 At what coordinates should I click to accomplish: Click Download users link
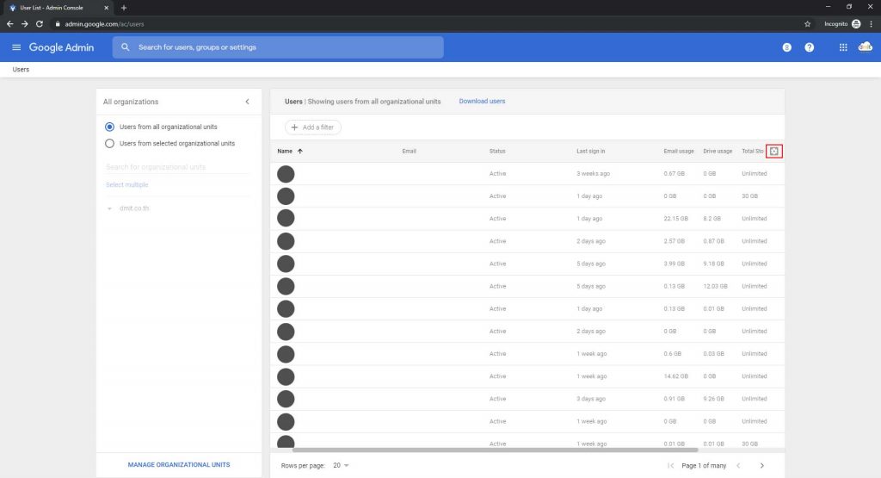[x=482, y=102]
